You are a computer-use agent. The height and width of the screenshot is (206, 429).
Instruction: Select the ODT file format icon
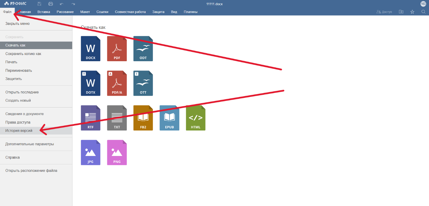tap(143, 48)
